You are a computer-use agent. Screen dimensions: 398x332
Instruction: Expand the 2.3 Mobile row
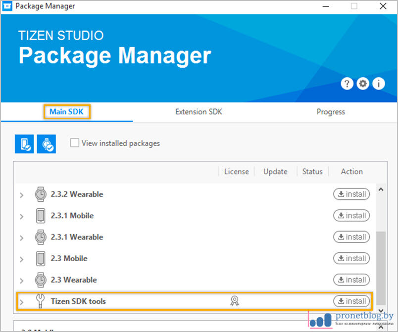click(x=22, y=259)
